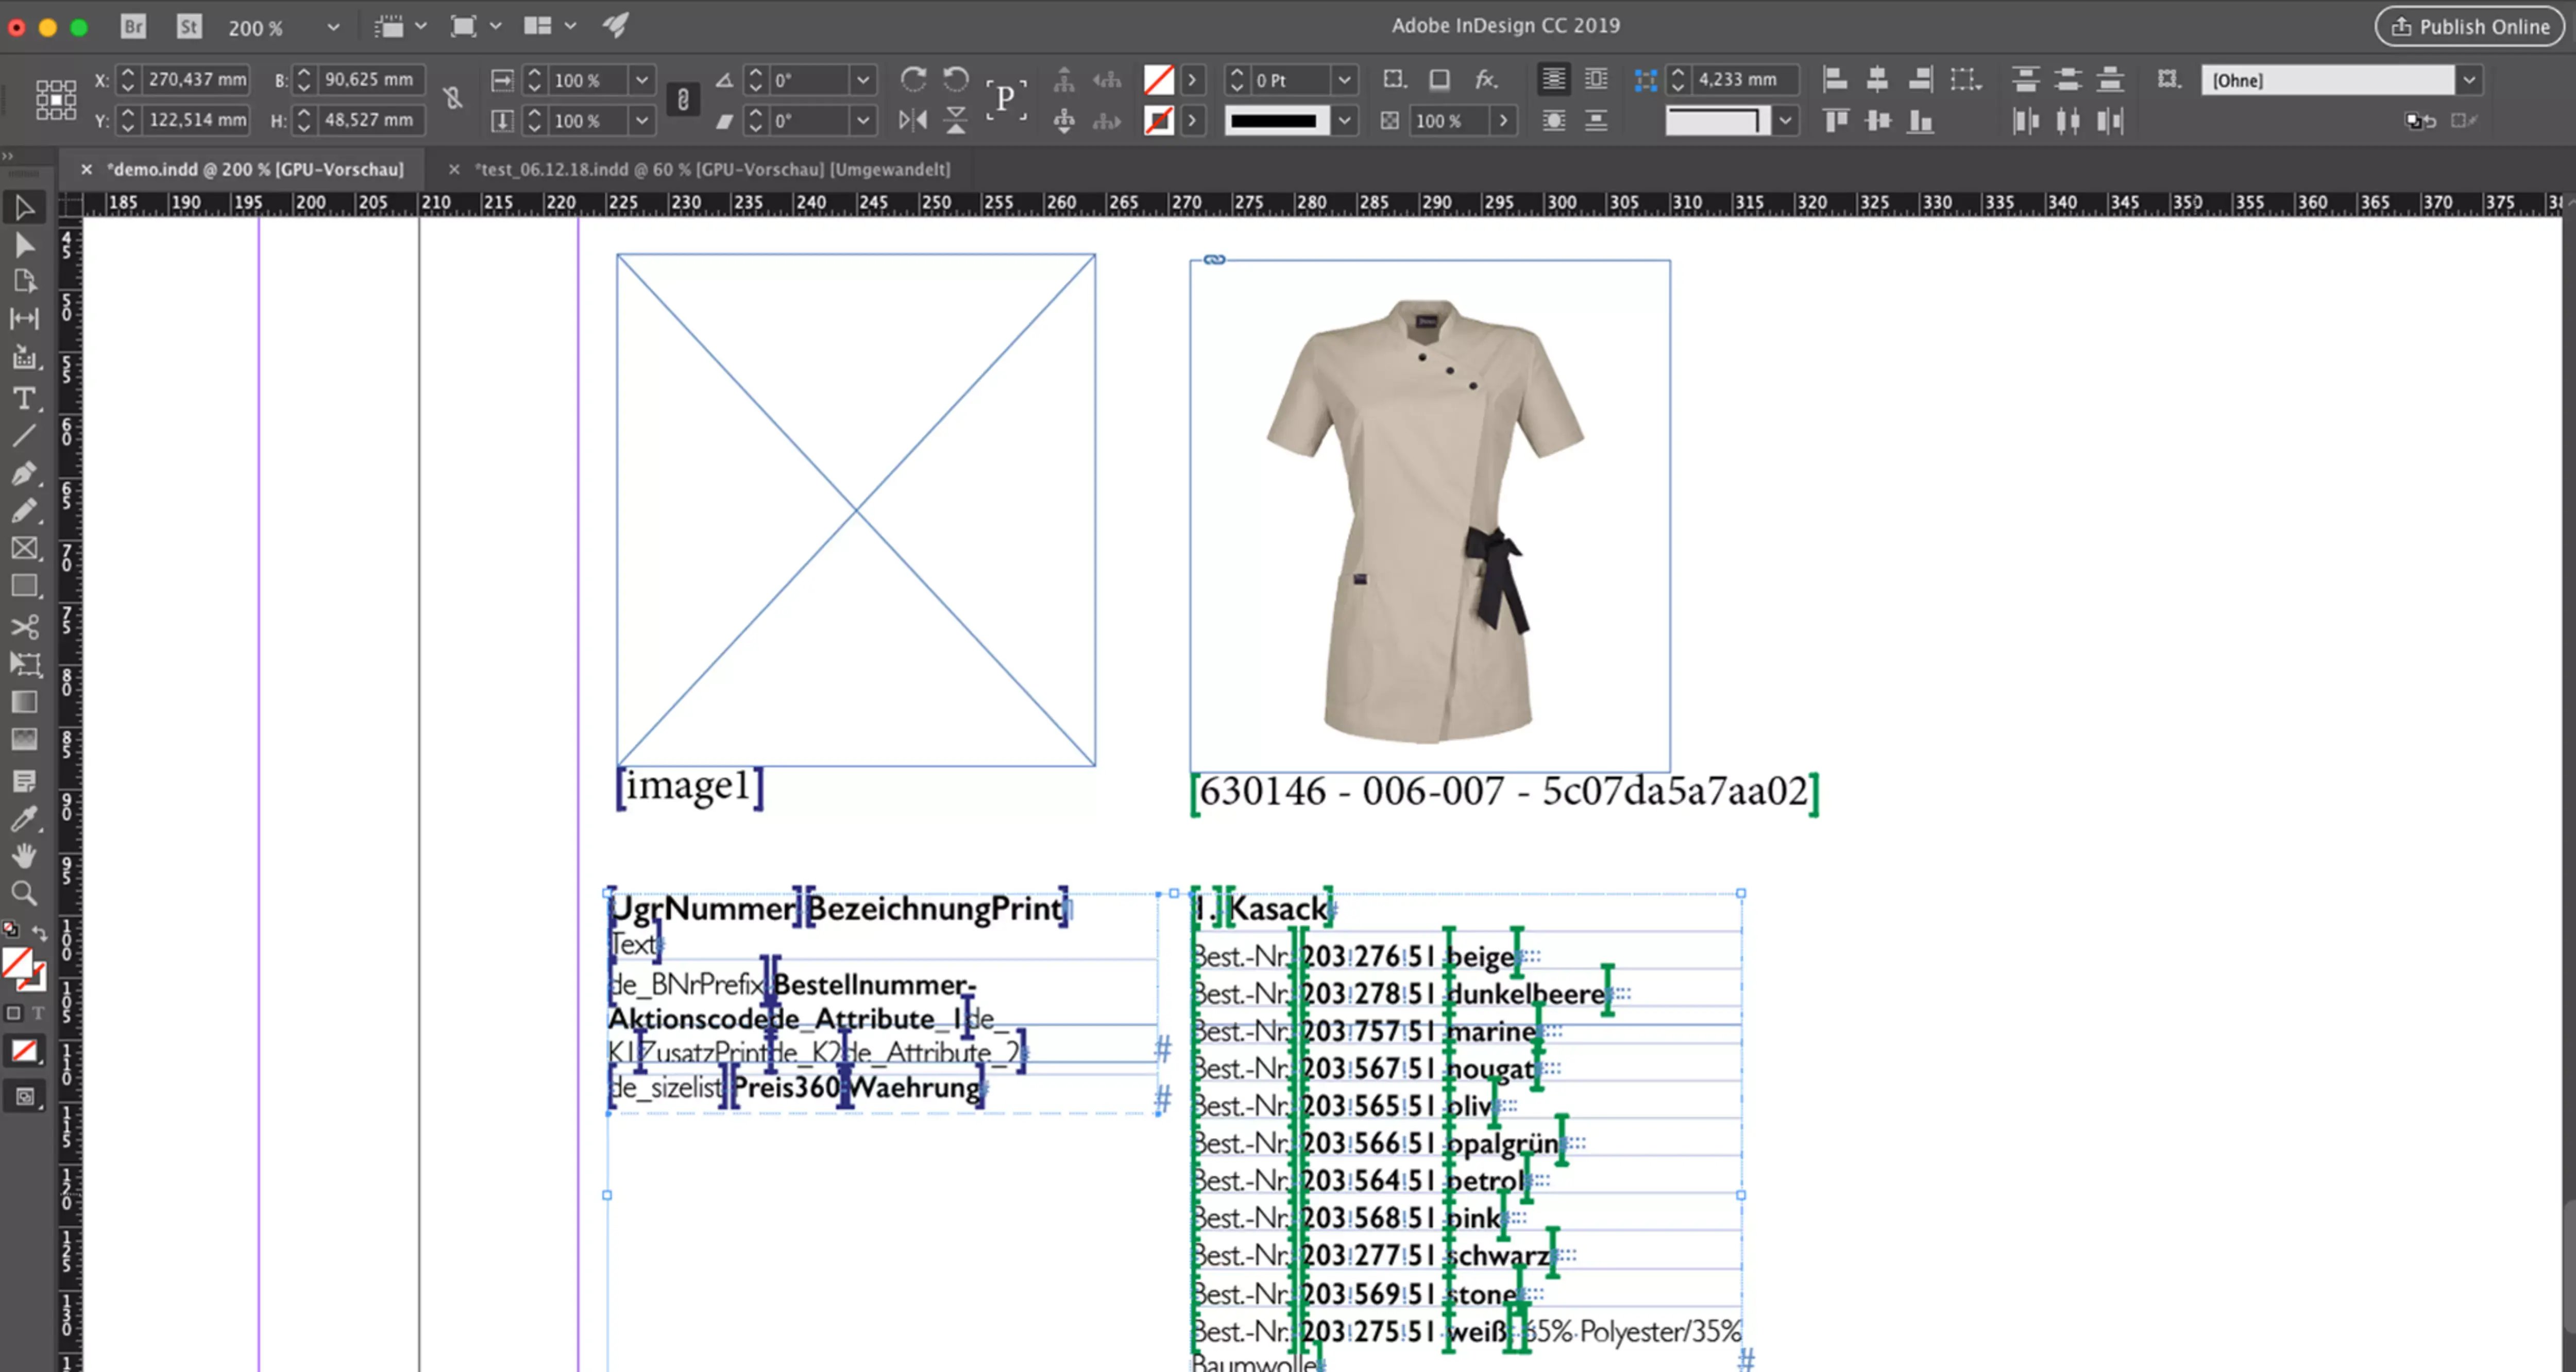The image size is (2576, 1372).
Task: Select the Rectangle Frame tool
Action: pyautogui.click(x=25, y=548)
